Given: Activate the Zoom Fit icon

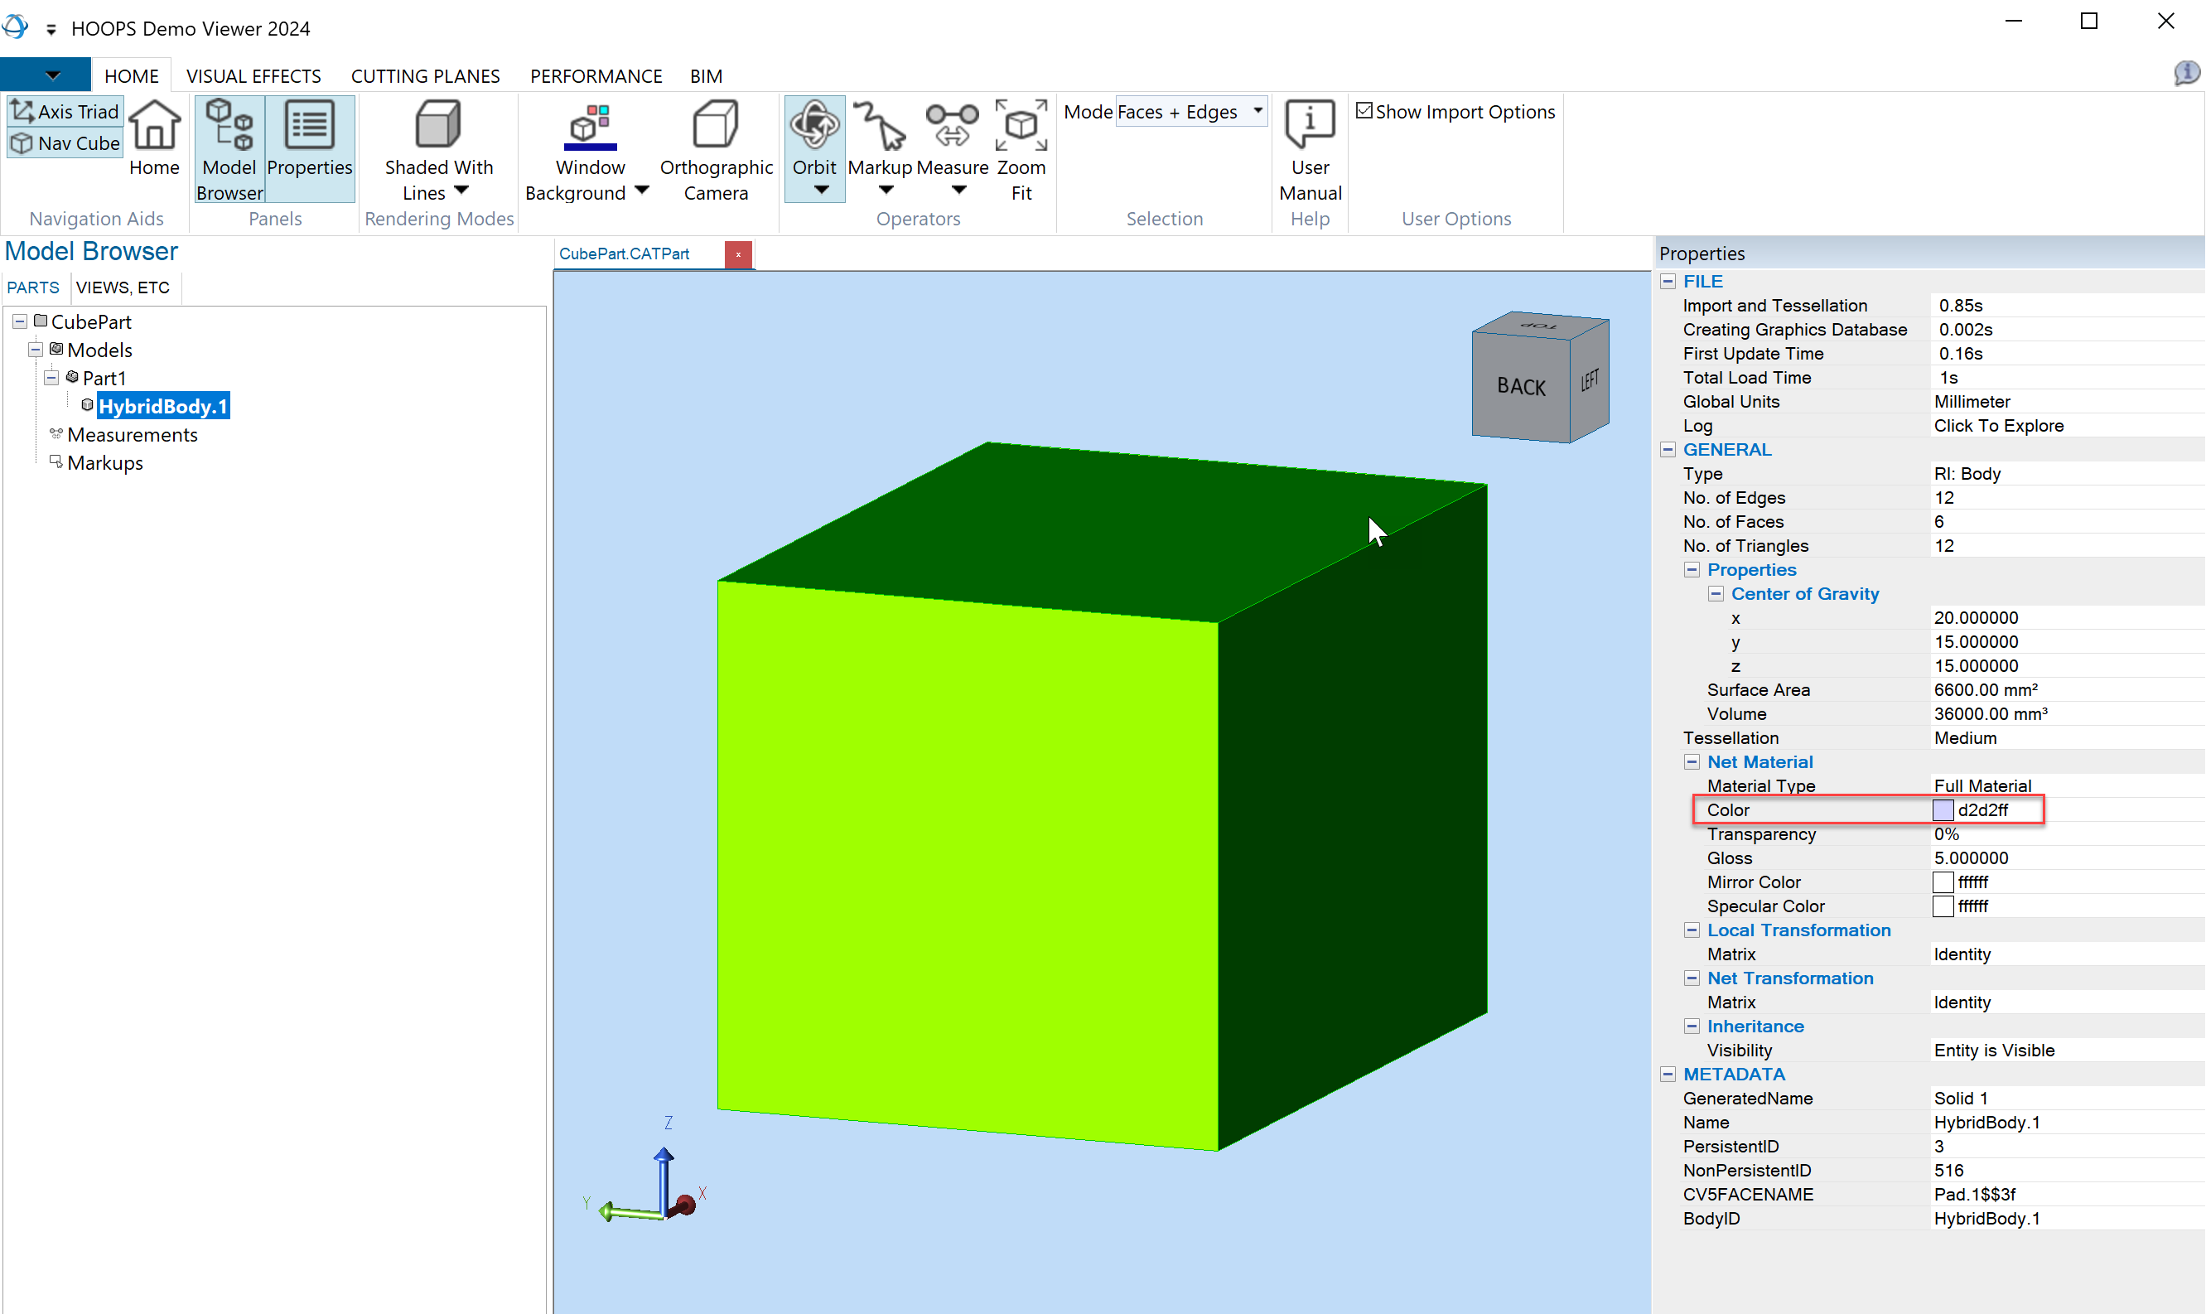Looking at the screenshot, I should (1021, 127).
